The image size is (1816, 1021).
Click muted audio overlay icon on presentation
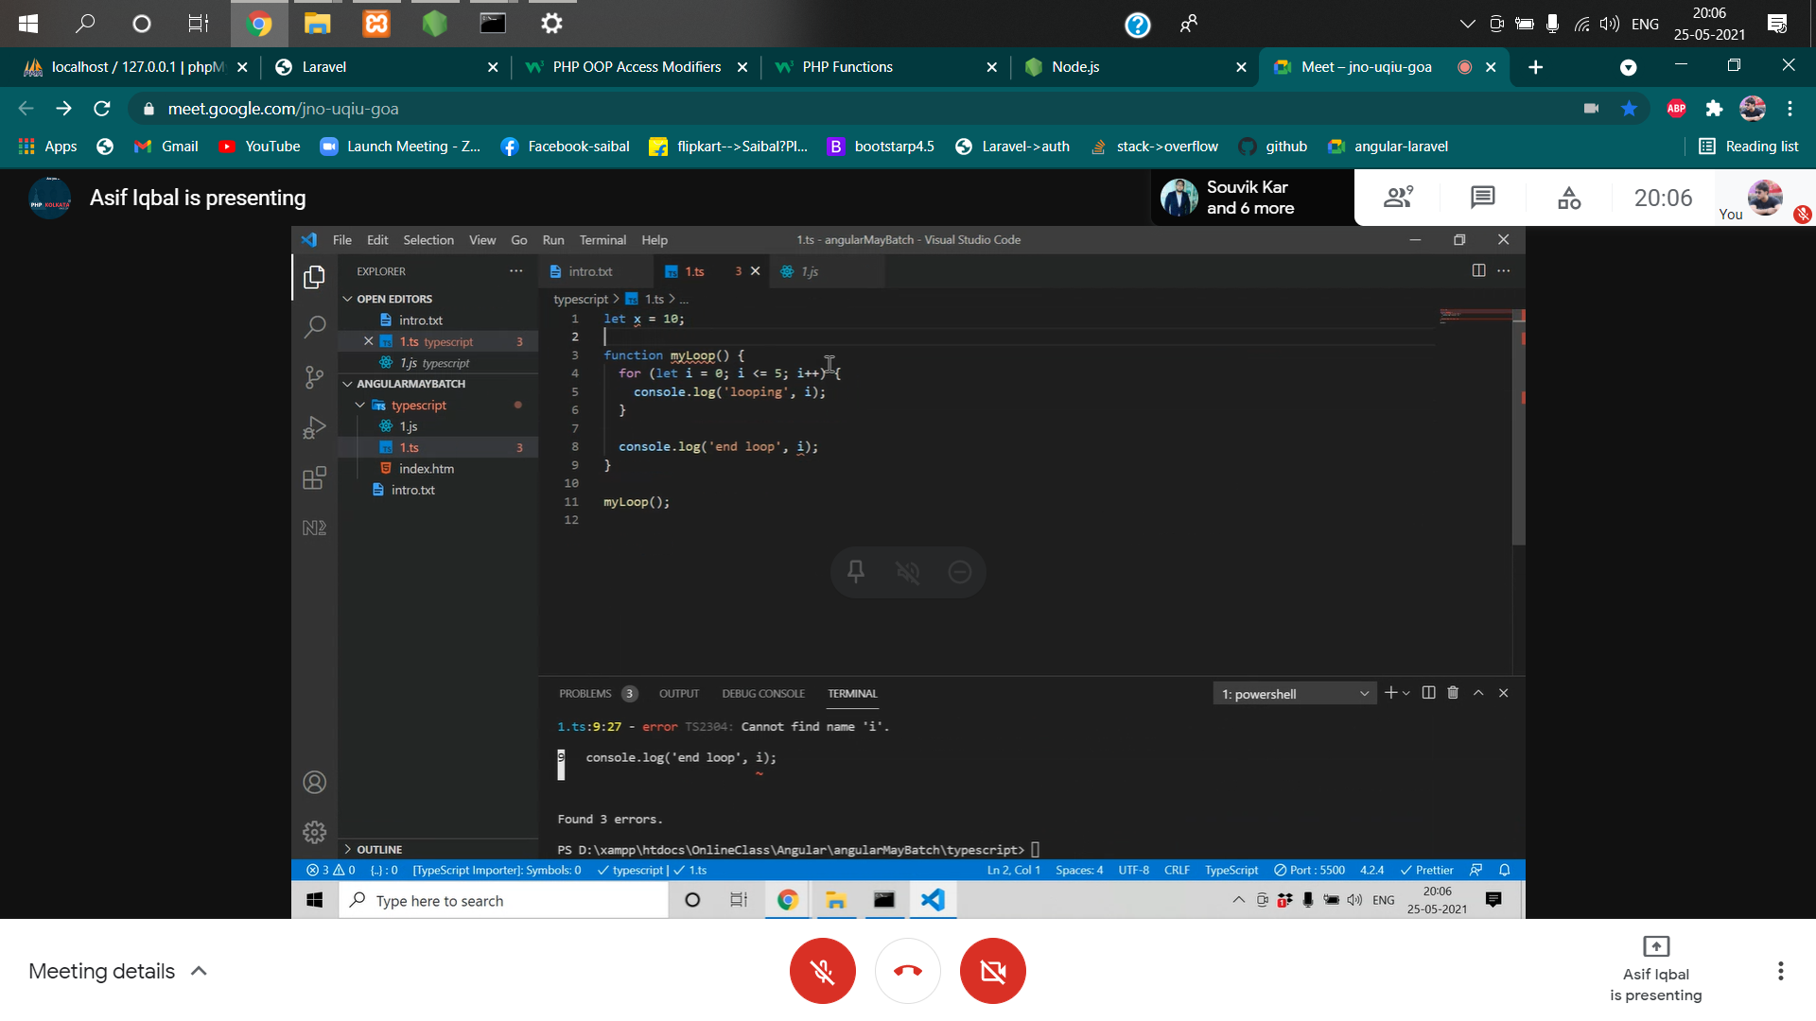[x=908, y=572]
